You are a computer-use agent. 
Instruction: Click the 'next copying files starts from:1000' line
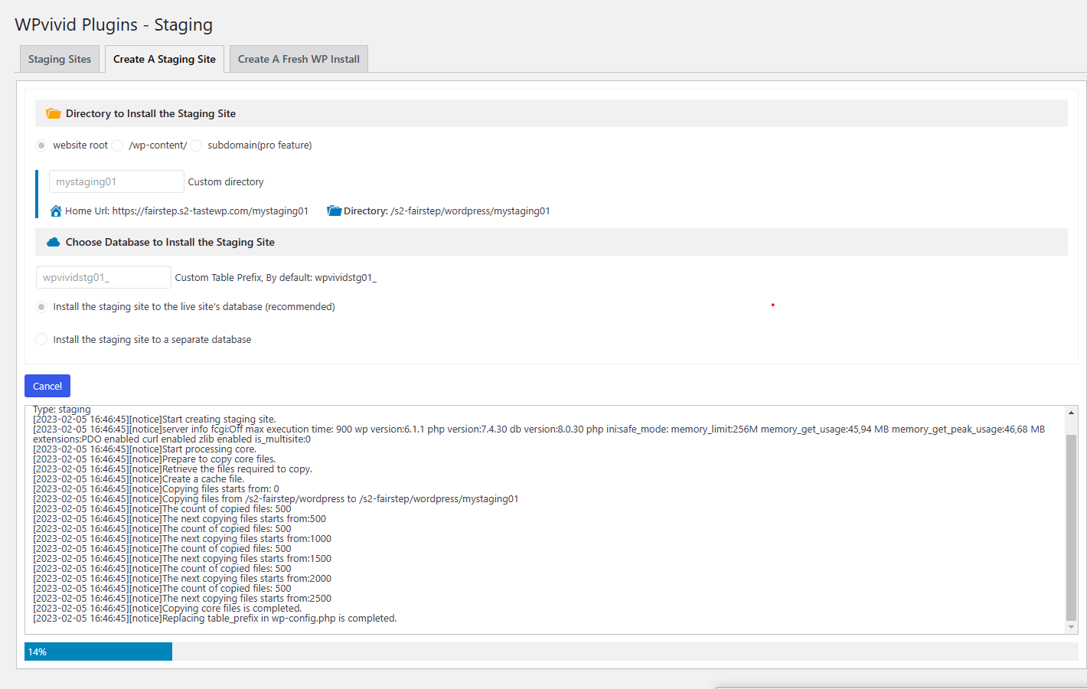(x=182, y=539)
